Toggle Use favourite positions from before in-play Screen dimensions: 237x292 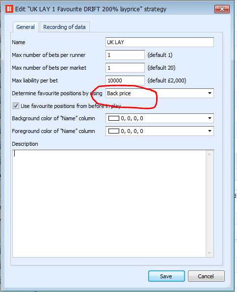(16, 106)
